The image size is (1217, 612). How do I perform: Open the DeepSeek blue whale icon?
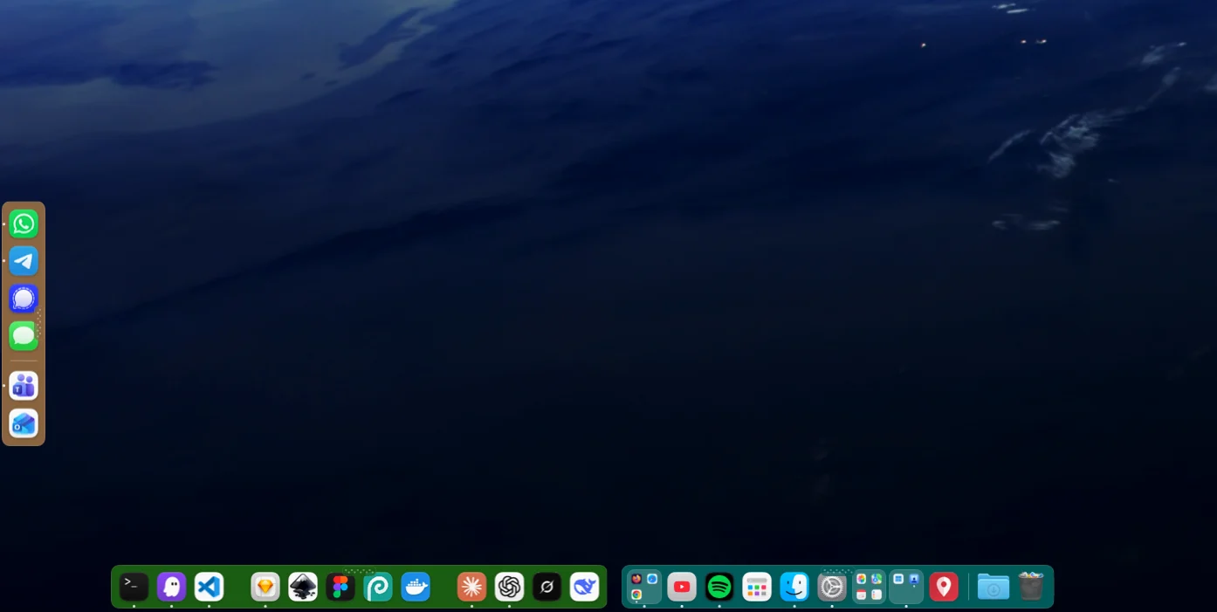[x=584, y=587]
